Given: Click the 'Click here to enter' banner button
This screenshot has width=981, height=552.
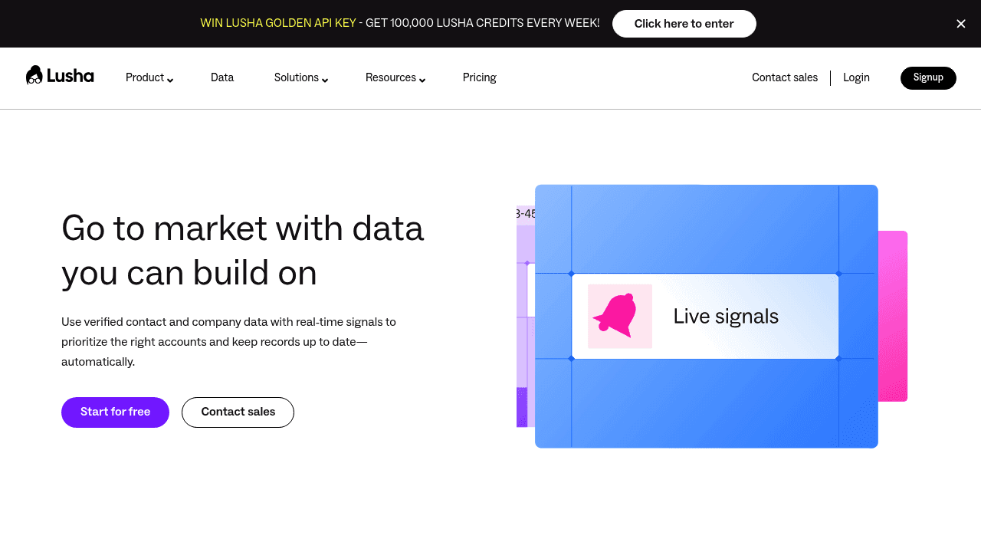Looking at the screenshot, I should (684, 24).
